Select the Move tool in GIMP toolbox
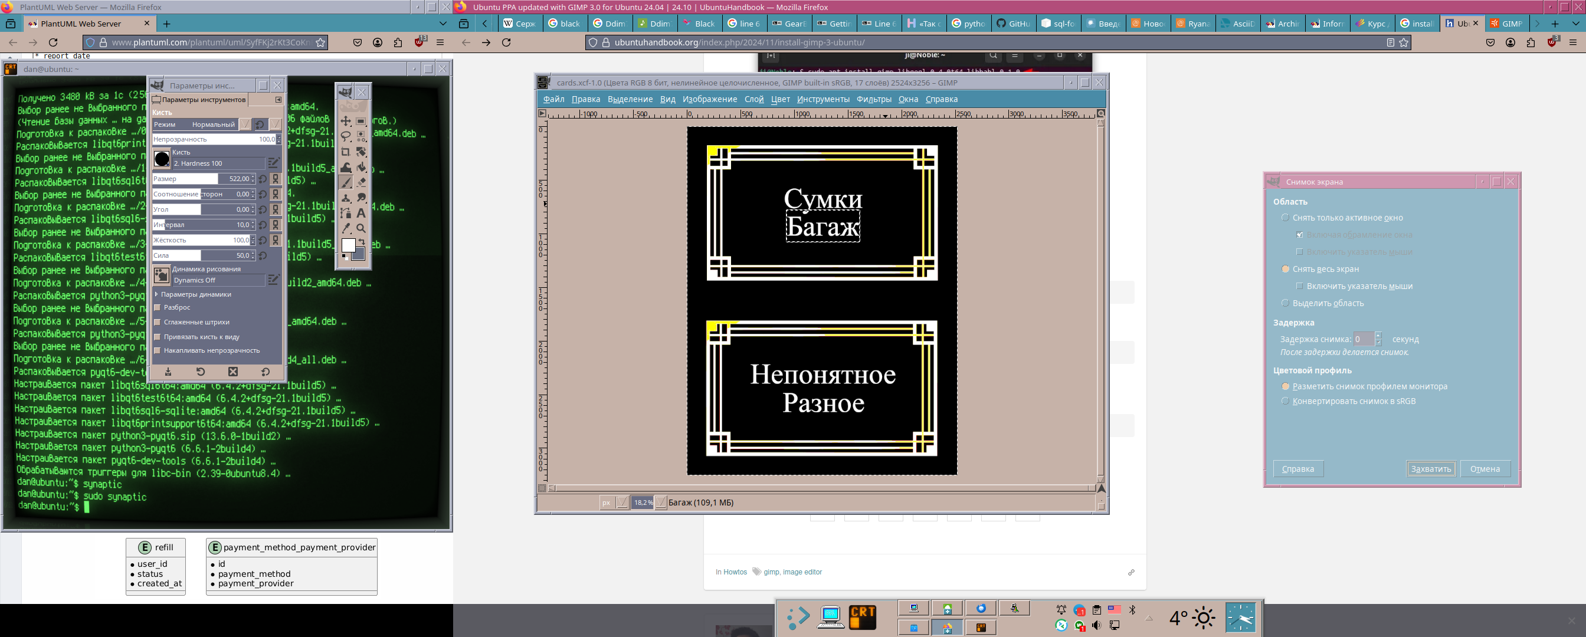1586x637 pixels. point(346,122)
